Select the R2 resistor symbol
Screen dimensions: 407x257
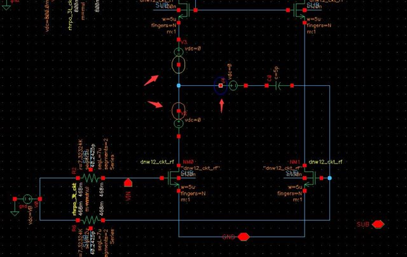pyautogui.click(x=90, y=178)
